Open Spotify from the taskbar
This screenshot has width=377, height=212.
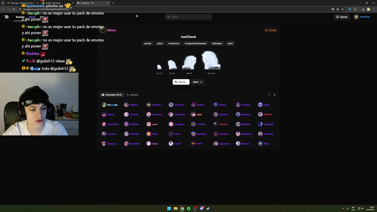[188, 208]
